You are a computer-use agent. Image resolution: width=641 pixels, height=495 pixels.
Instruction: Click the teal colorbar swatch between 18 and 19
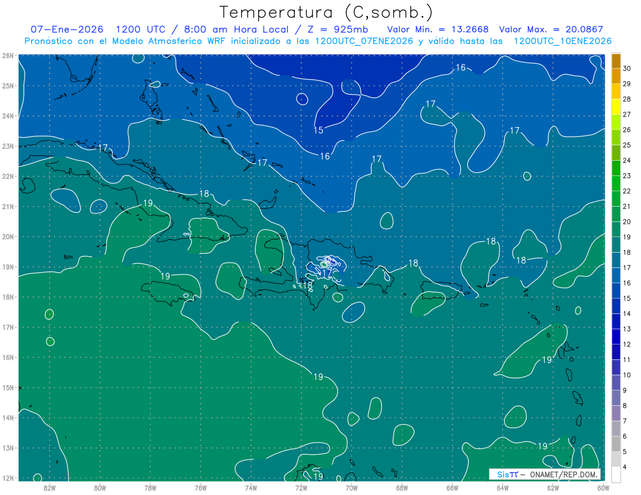(616, 245)
